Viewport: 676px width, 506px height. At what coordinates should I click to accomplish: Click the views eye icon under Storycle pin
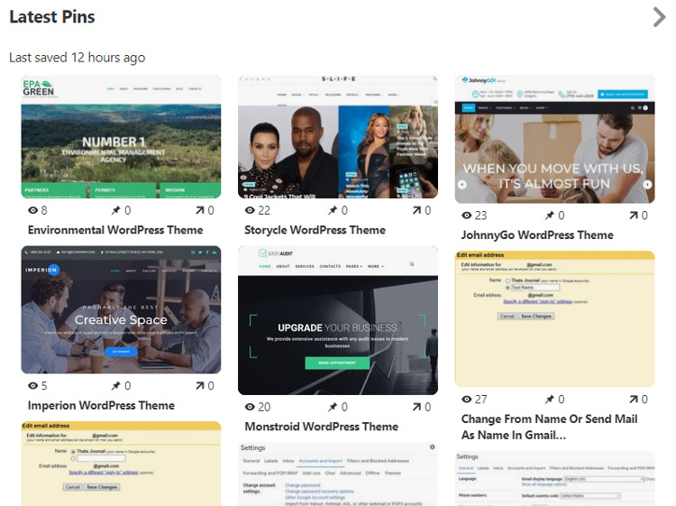click(250, 210)
